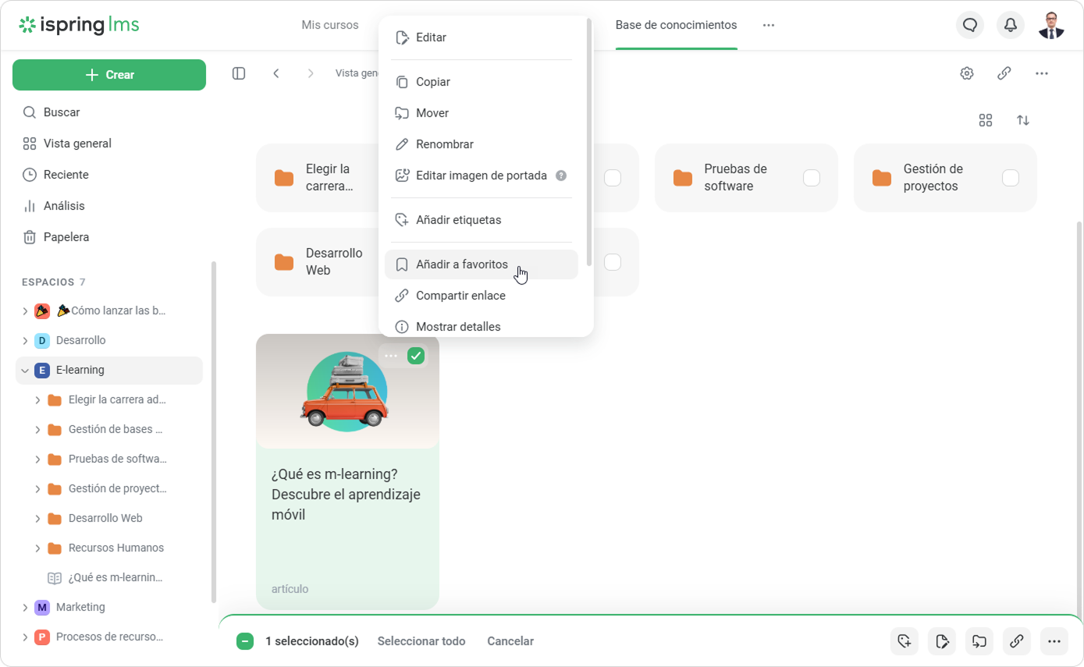
Task: Expand the Recursos Humanos folder tree
Action: (37, 548)
